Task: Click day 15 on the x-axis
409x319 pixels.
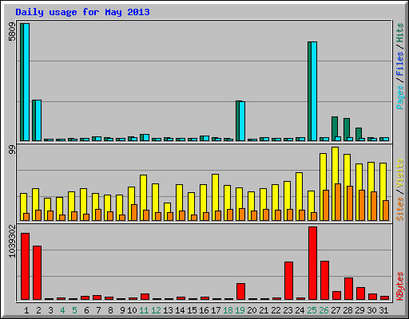Action: click(x=192, y=310)
